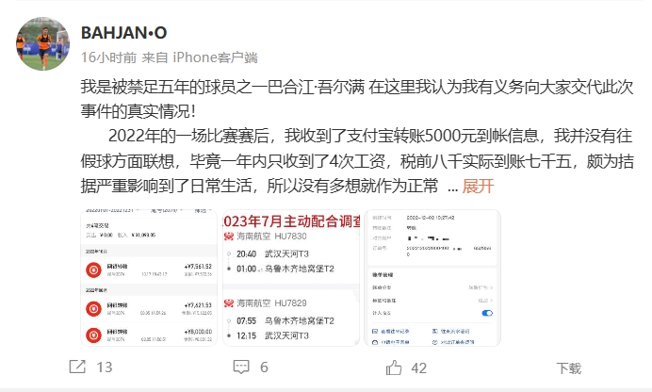Open second thumbnail with flight HU7830

[x=291, y=278]
